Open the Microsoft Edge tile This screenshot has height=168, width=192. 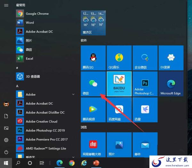(171, 84)
